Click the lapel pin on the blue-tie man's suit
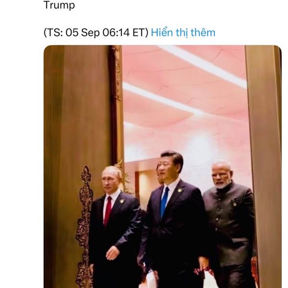Viewport: 288px width, 288px height. pos(180,190)
